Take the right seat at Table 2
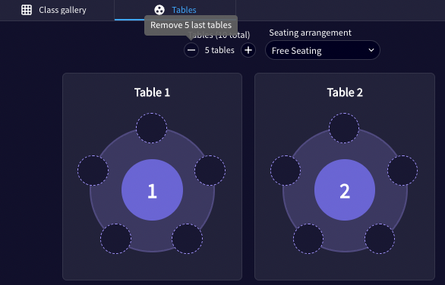Image resolution: width=445 pixels, height=285 pixels. tap(402, 171)
